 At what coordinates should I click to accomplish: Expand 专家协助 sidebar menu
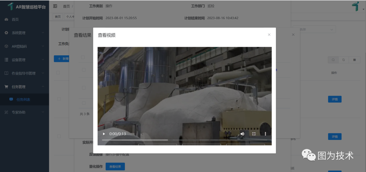tap(24, 112)
